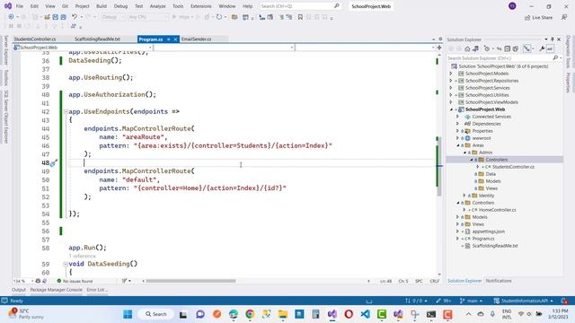
Task: Select appsettings.json in Solution Explorer
Action: coord(488,231)
